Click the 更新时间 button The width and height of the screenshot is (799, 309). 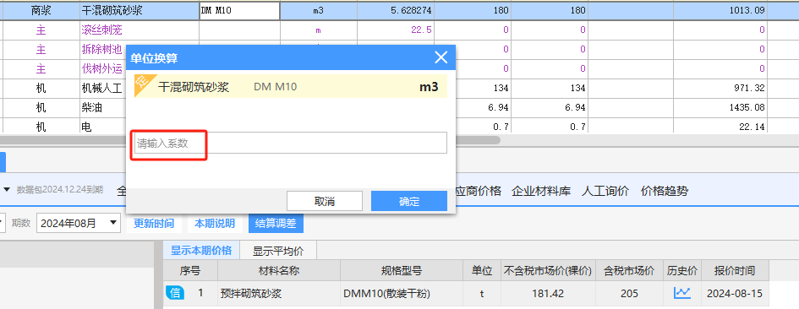(x=154, y=224)
